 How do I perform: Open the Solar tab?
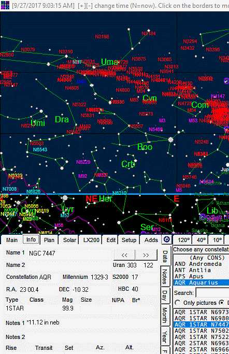tap(69, 240)
